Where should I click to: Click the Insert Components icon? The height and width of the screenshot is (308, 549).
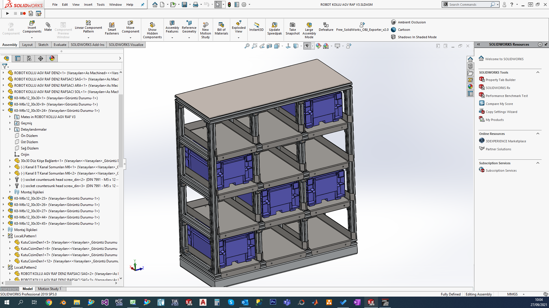(x=32, y=23)
